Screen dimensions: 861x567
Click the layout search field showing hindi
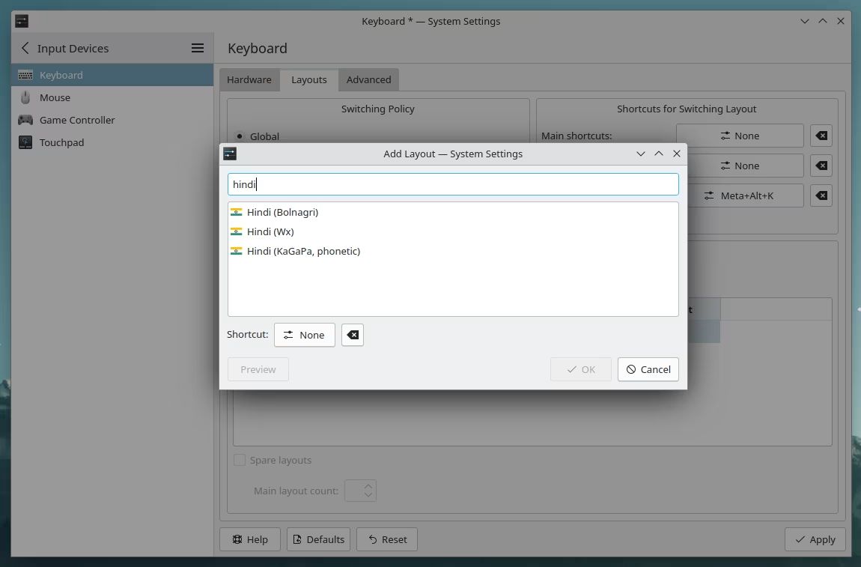point(453,184)
